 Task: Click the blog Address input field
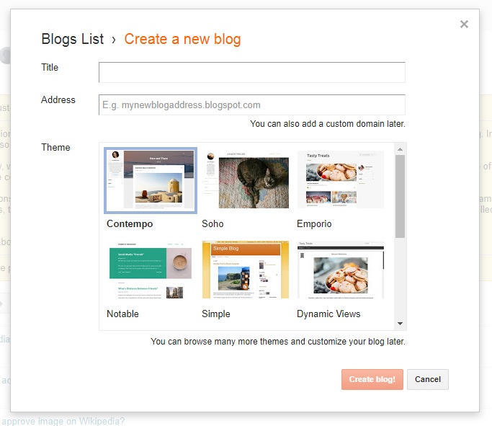tap(252, 105)
